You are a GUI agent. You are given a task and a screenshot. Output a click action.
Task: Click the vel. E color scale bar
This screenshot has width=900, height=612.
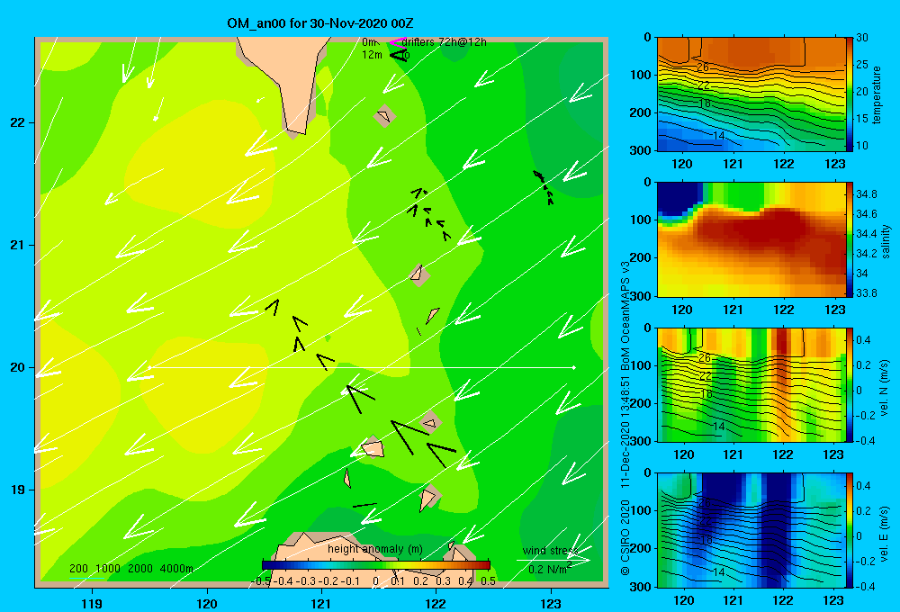[850, 530]
